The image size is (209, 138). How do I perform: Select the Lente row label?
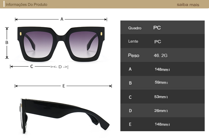click(133, 42)
